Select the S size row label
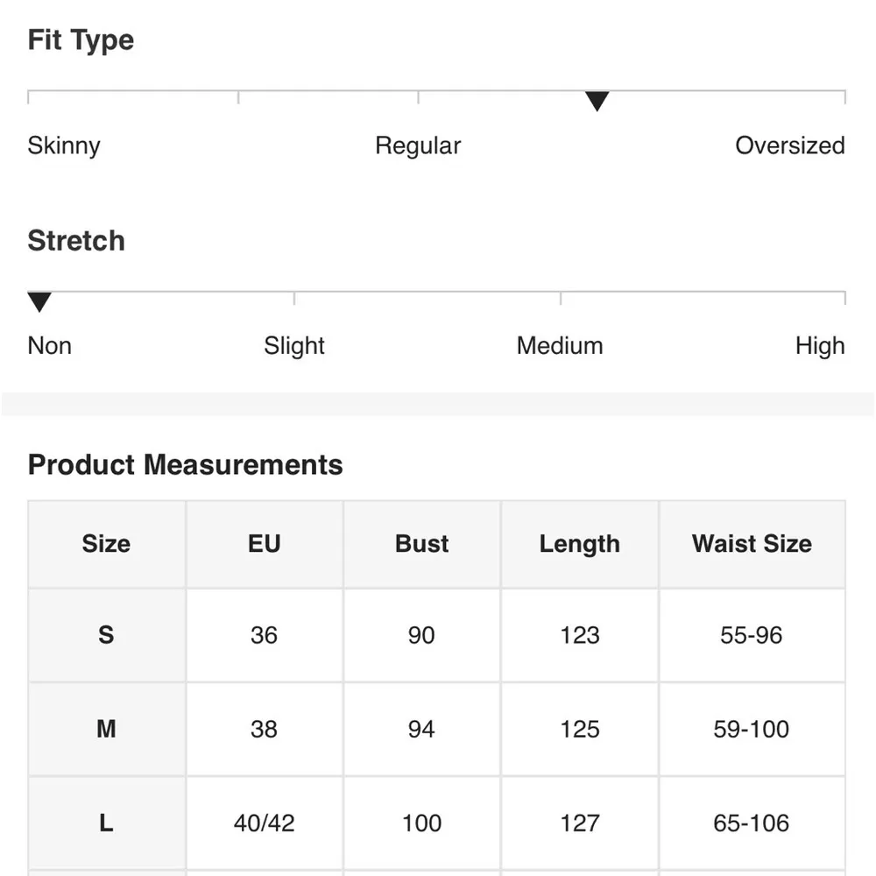The image size is (876, 876). (x=106, y=635)
